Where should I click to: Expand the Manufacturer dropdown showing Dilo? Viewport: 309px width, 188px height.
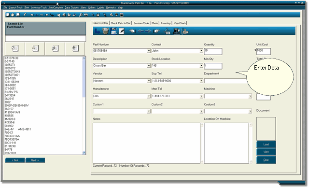[149, 96]
